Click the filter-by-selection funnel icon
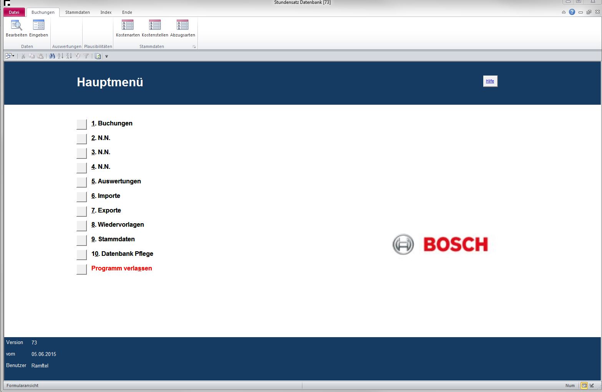The width and height of the screenshot is (602, 392). [x=78, y=56]
